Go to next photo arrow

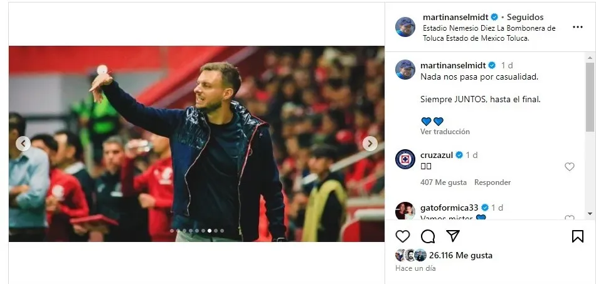coord(370,144)
